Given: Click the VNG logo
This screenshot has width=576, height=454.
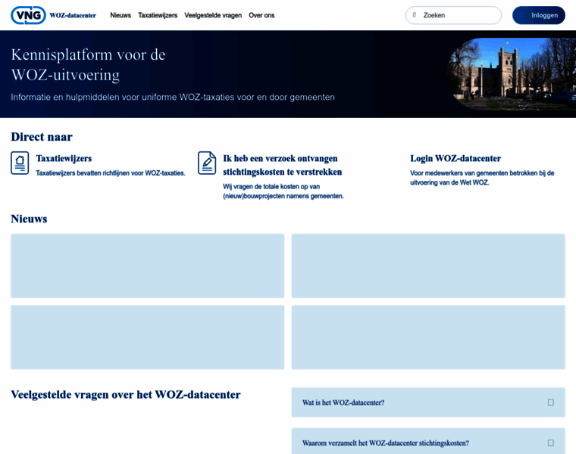Looking at the screenshot, I should [x=29, y=15].
